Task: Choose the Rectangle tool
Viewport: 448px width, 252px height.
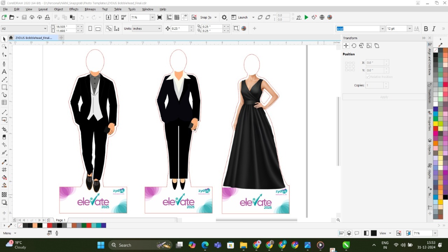Action: (x=4, y=87)
